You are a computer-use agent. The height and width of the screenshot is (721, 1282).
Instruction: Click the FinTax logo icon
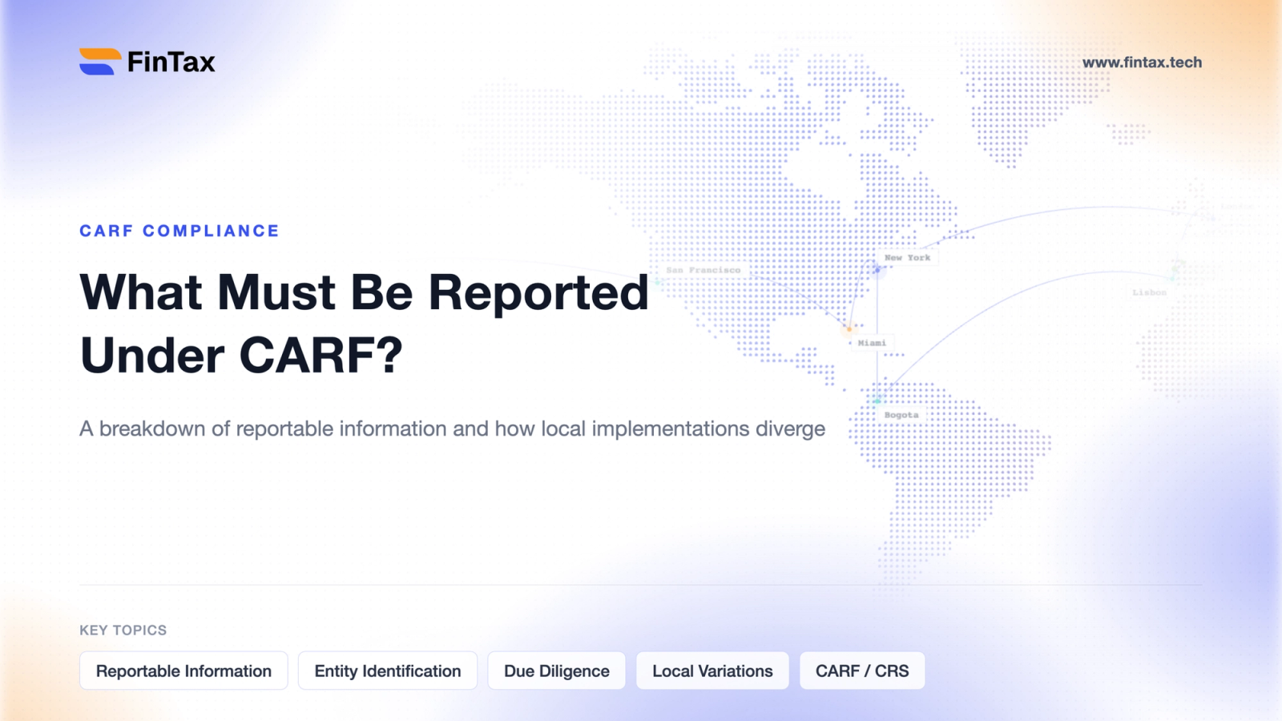coord(100,62)
